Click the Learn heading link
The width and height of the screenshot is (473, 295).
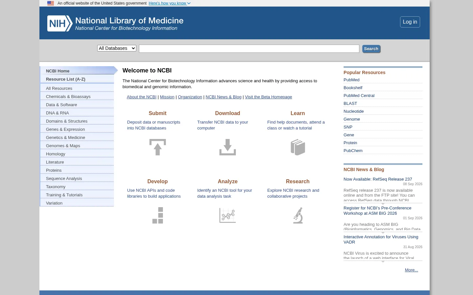pyautogui.click(x=298, y=113)
